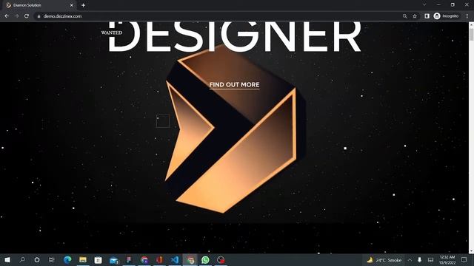The width and height of the screenshot is (474, 266).
Task: Expand the tab search chevron
Action: (424, 5)
